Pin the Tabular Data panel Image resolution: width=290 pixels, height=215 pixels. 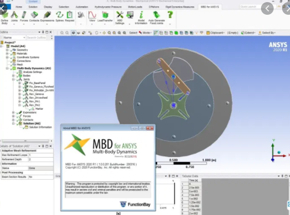[x=283, y=176]
